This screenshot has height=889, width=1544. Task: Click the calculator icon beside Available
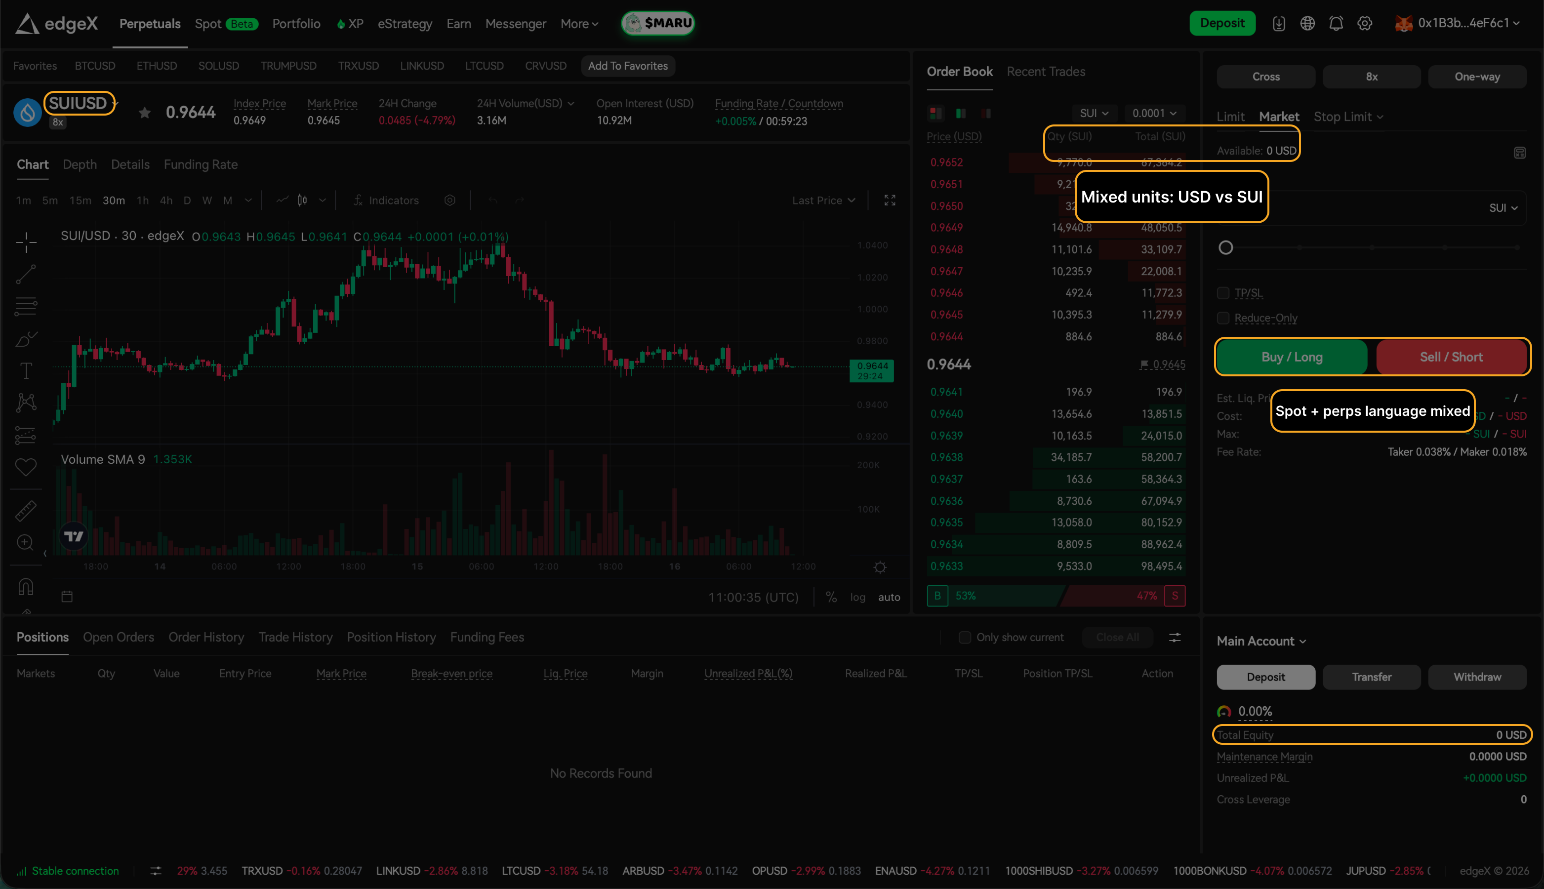pos(1520,153)
